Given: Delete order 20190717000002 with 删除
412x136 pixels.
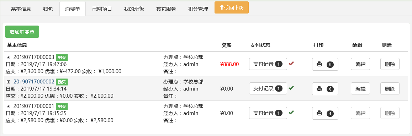Looking at the screenshot, I should (x=390, y=89).
